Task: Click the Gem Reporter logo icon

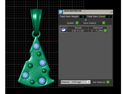Action: click(61, 12)
